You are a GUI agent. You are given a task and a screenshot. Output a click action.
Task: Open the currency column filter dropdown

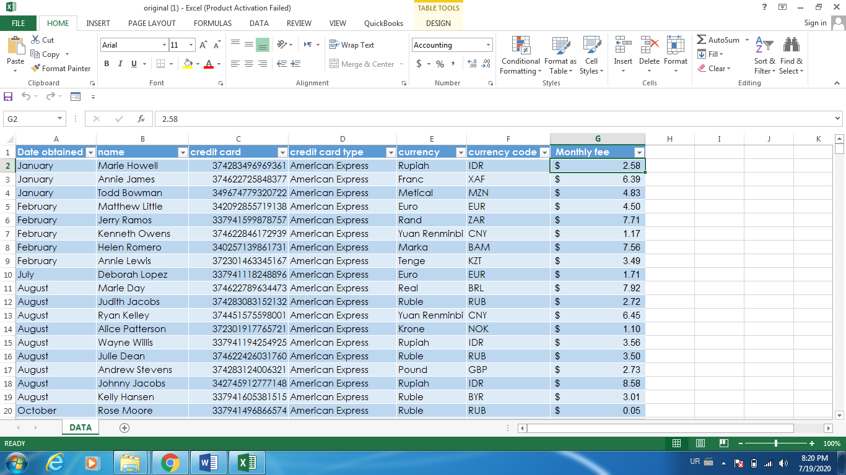[460, 152]
